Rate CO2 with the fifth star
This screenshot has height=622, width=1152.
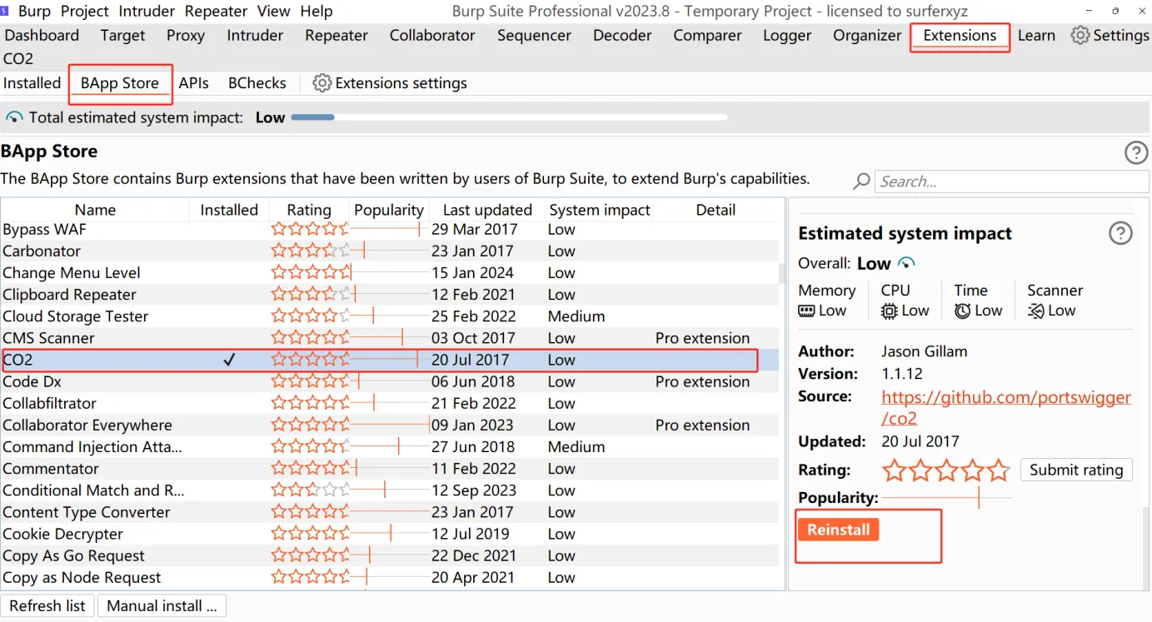point(999,470)
